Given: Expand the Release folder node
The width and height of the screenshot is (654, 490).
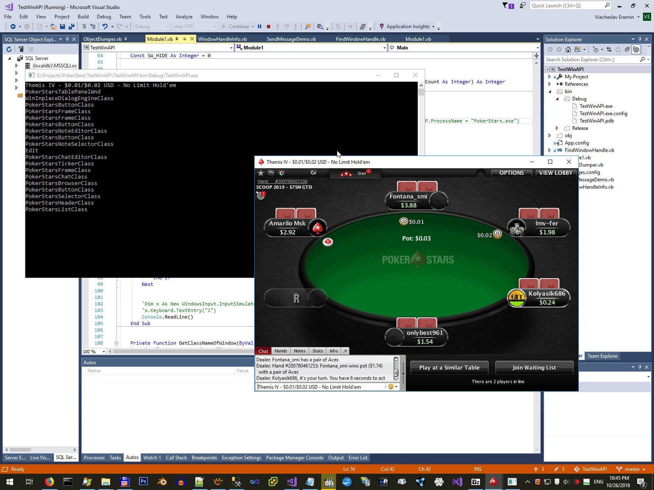Looking at the screenshot, I should 557,128.
